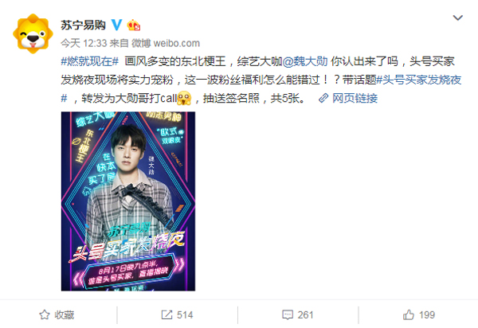
Task: Like the post with thumbs-up icon
Action: click(409, 314)
